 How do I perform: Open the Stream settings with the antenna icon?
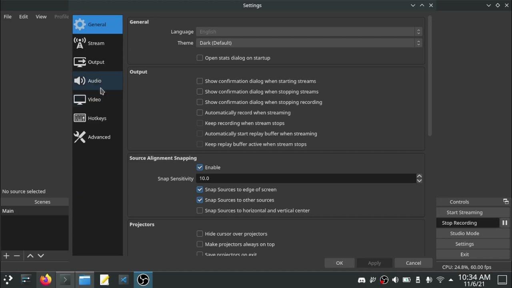98,43
